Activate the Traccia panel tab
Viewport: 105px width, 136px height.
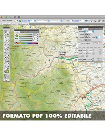(x=85, y=29)
